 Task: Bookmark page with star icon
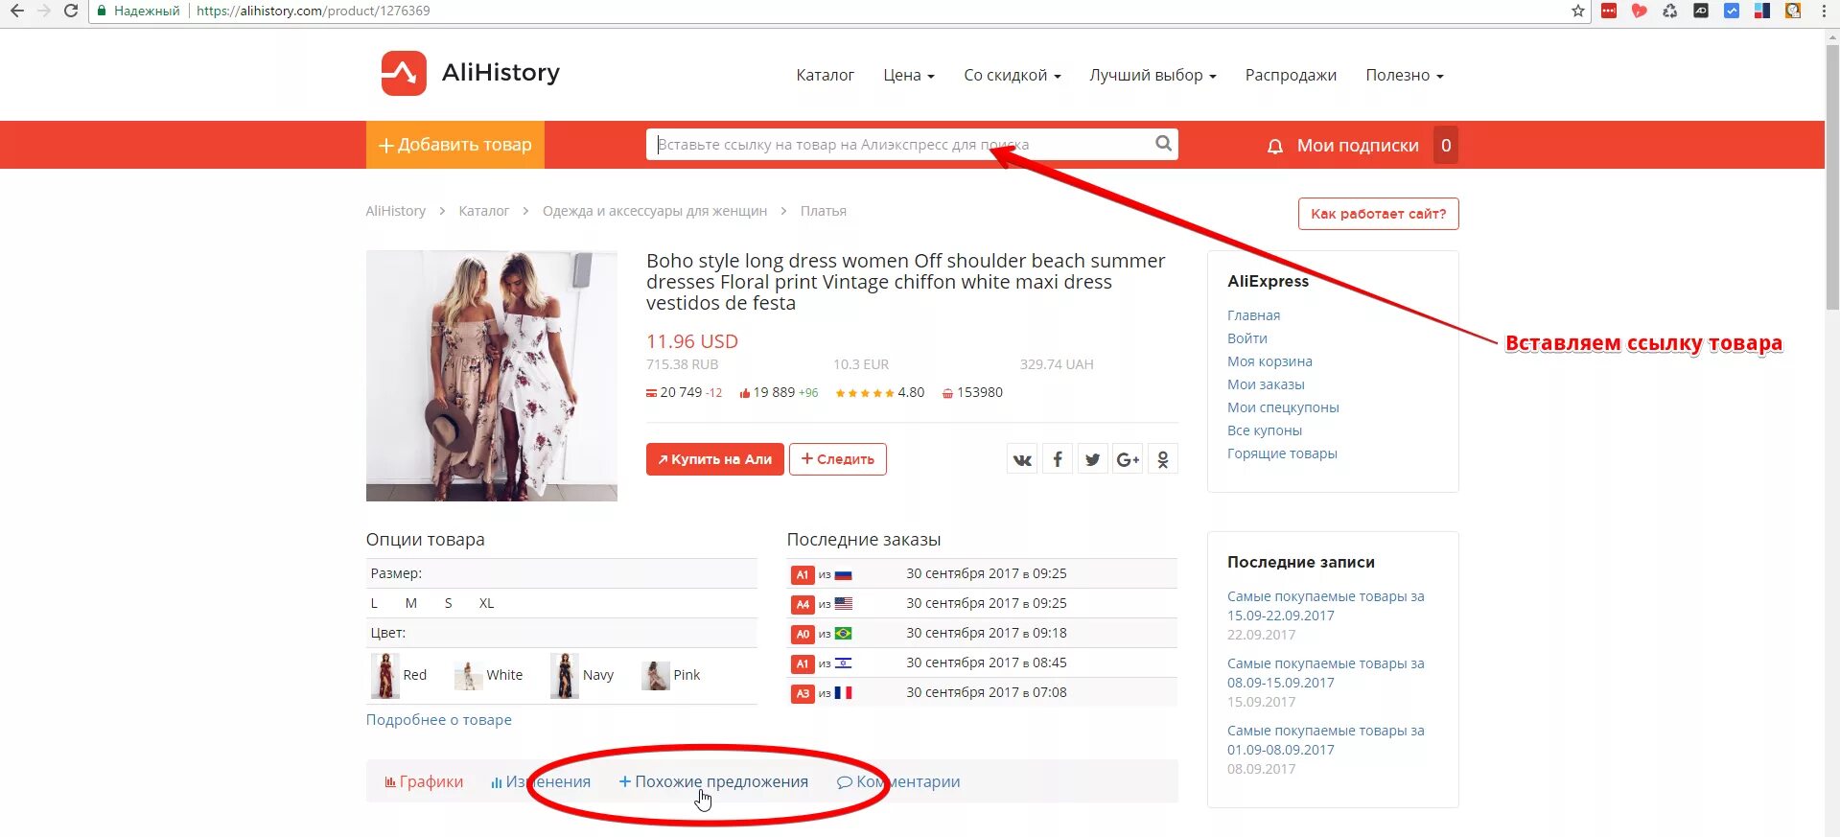point(1578,12)
